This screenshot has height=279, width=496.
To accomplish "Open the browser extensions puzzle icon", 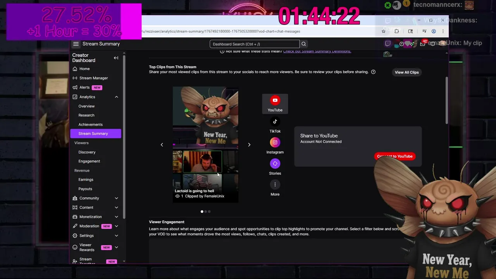I will point(396,31).
